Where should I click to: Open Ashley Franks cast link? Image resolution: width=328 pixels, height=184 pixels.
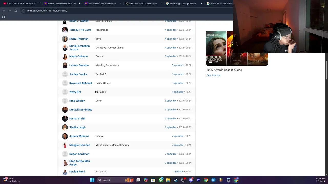78,74
